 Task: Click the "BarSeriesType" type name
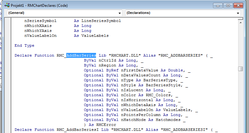click(x=159, y=80)
